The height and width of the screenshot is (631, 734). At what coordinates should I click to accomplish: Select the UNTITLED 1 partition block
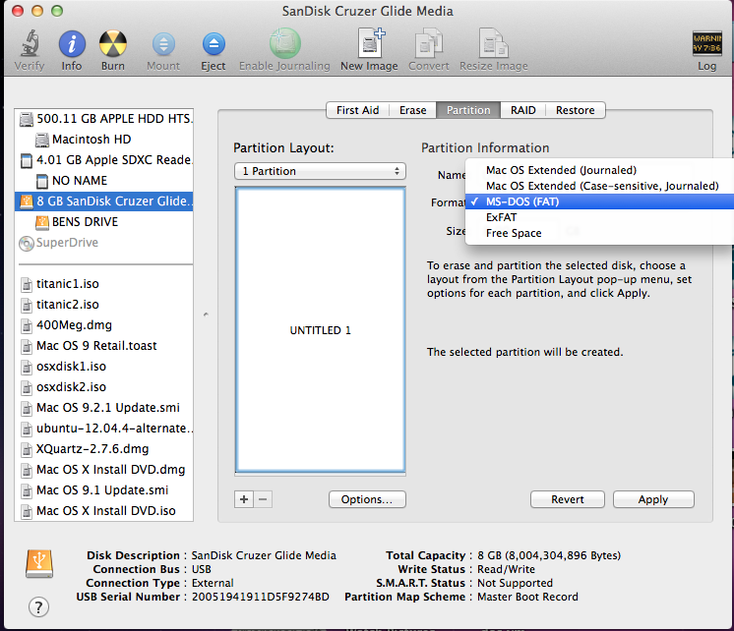(320, 330)
